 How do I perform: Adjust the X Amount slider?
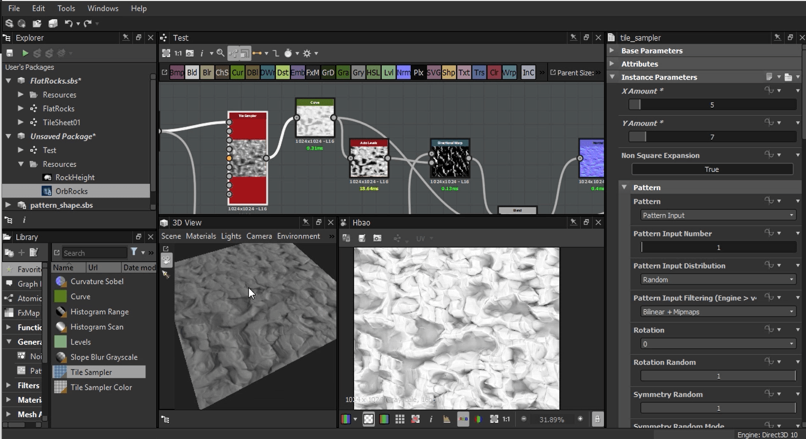pos(711,105)
